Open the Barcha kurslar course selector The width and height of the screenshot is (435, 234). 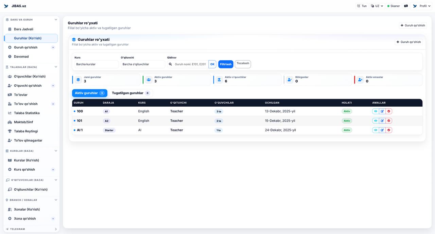coord(97,64)
